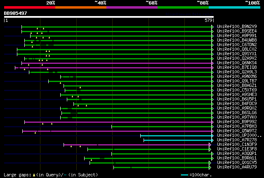Click the query name BB905497
Viewport: 264px width, 178px height.
(15, 13)
